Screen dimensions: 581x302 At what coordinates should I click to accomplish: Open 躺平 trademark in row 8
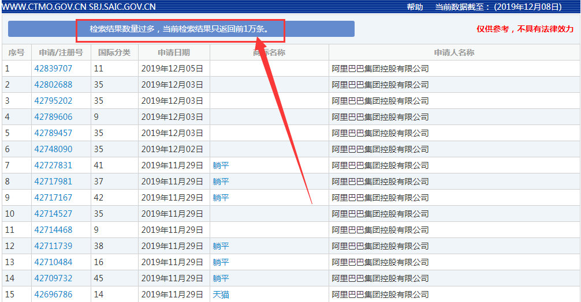(221, 182)
